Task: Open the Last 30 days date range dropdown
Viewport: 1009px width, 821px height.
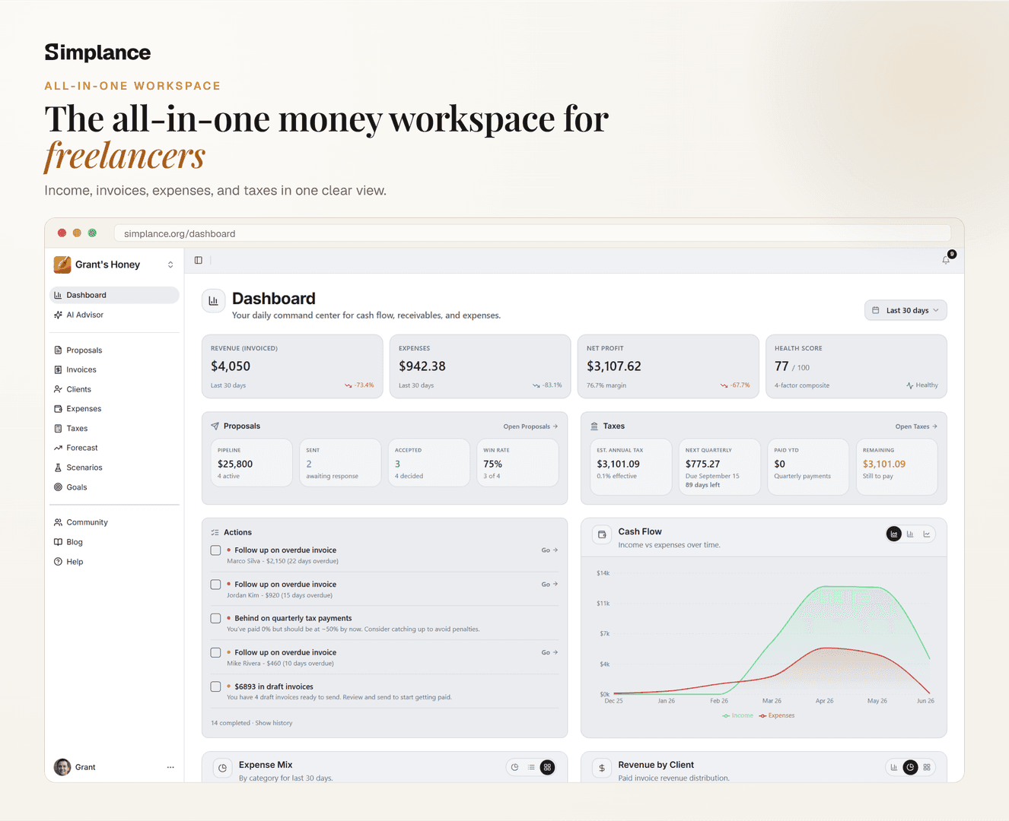Action: click(x=906, y=310)
